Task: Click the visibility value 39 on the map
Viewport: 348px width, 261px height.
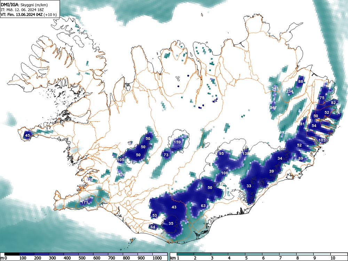Action: 271,171
